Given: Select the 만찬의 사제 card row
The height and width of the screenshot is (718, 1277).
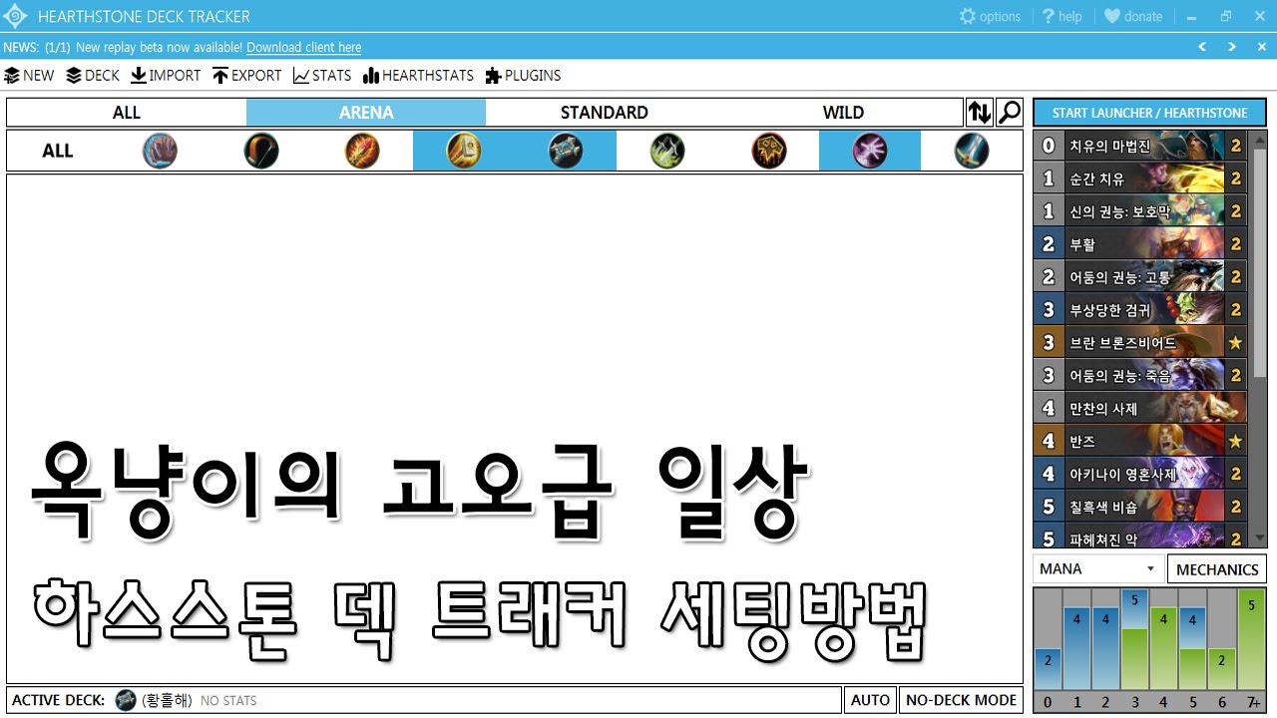Looking at the screenshot, I should point(1140,408).
